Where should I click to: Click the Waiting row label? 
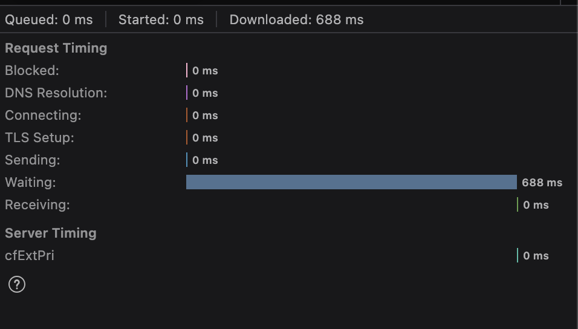[30, 183]
